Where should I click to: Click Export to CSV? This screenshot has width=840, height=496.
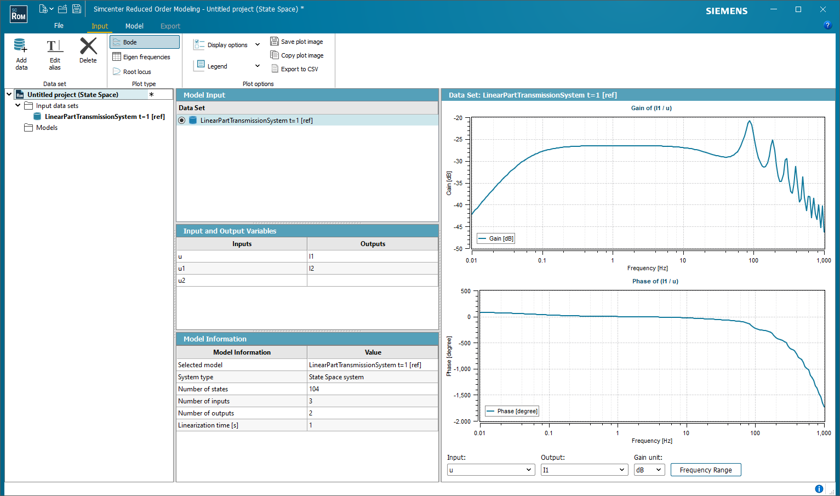click(294, 69)
